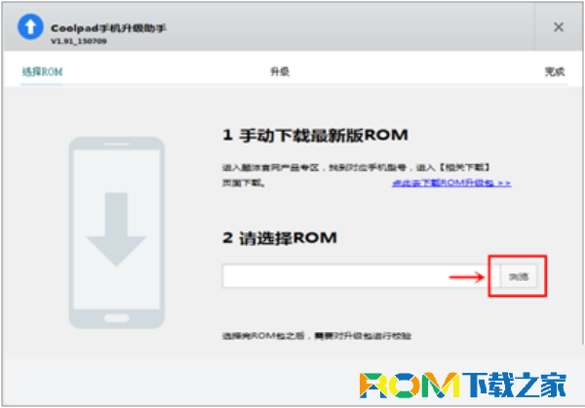Click the ROM下载之家 watermark logo
Screen dimensions: 585x408
[462, 385]
